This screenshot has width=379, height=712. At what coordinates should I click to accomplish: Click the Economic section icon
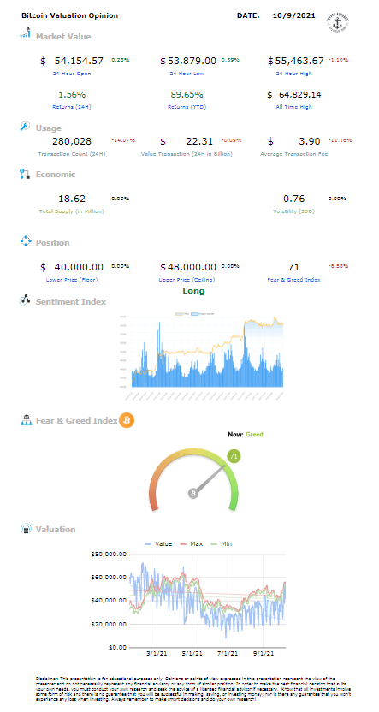coord(26,174)
